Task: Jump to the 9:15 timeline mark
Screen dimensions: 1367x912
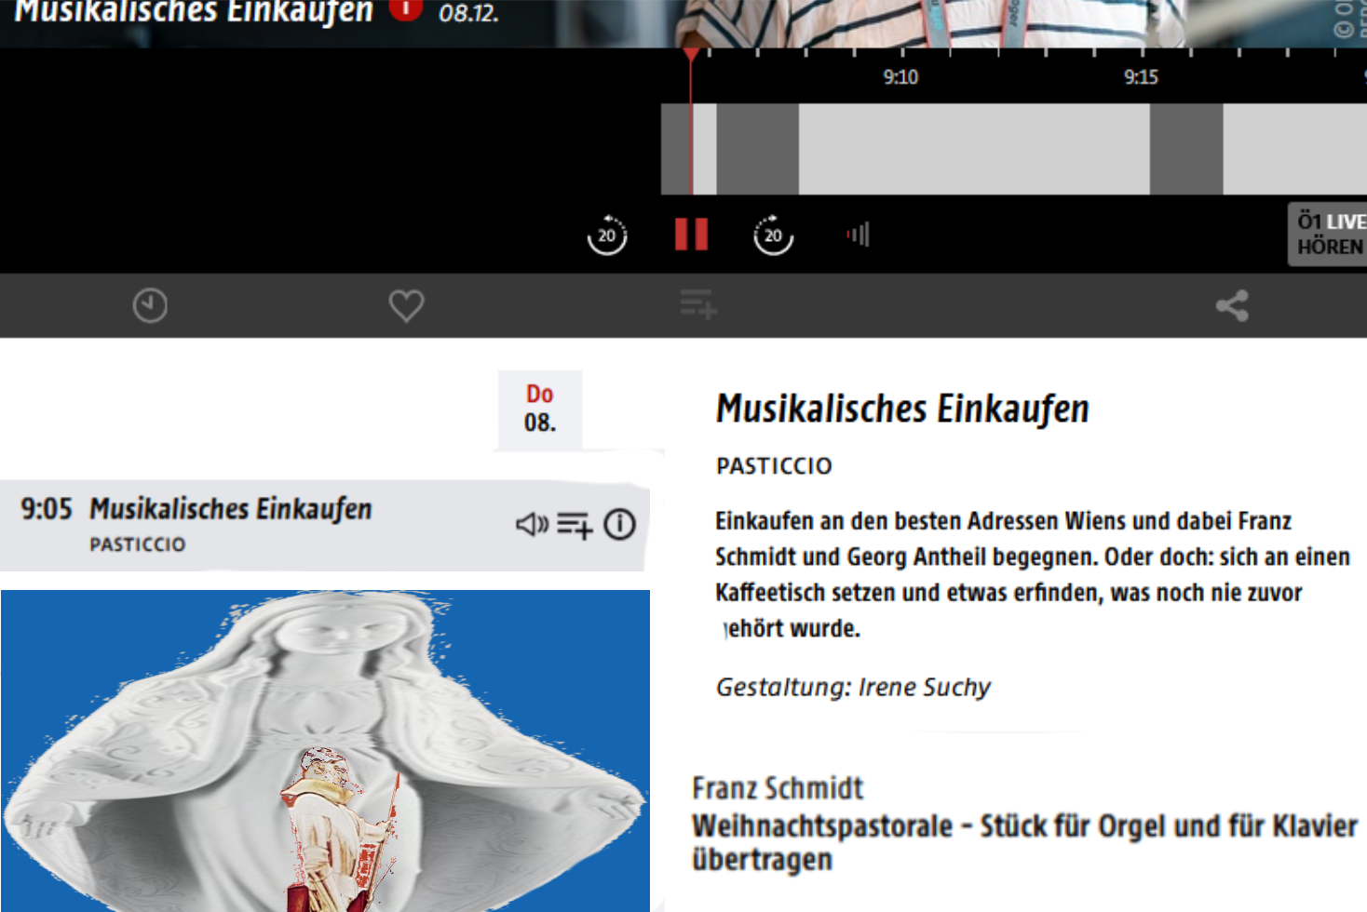Action: [x=1141, y=77]
